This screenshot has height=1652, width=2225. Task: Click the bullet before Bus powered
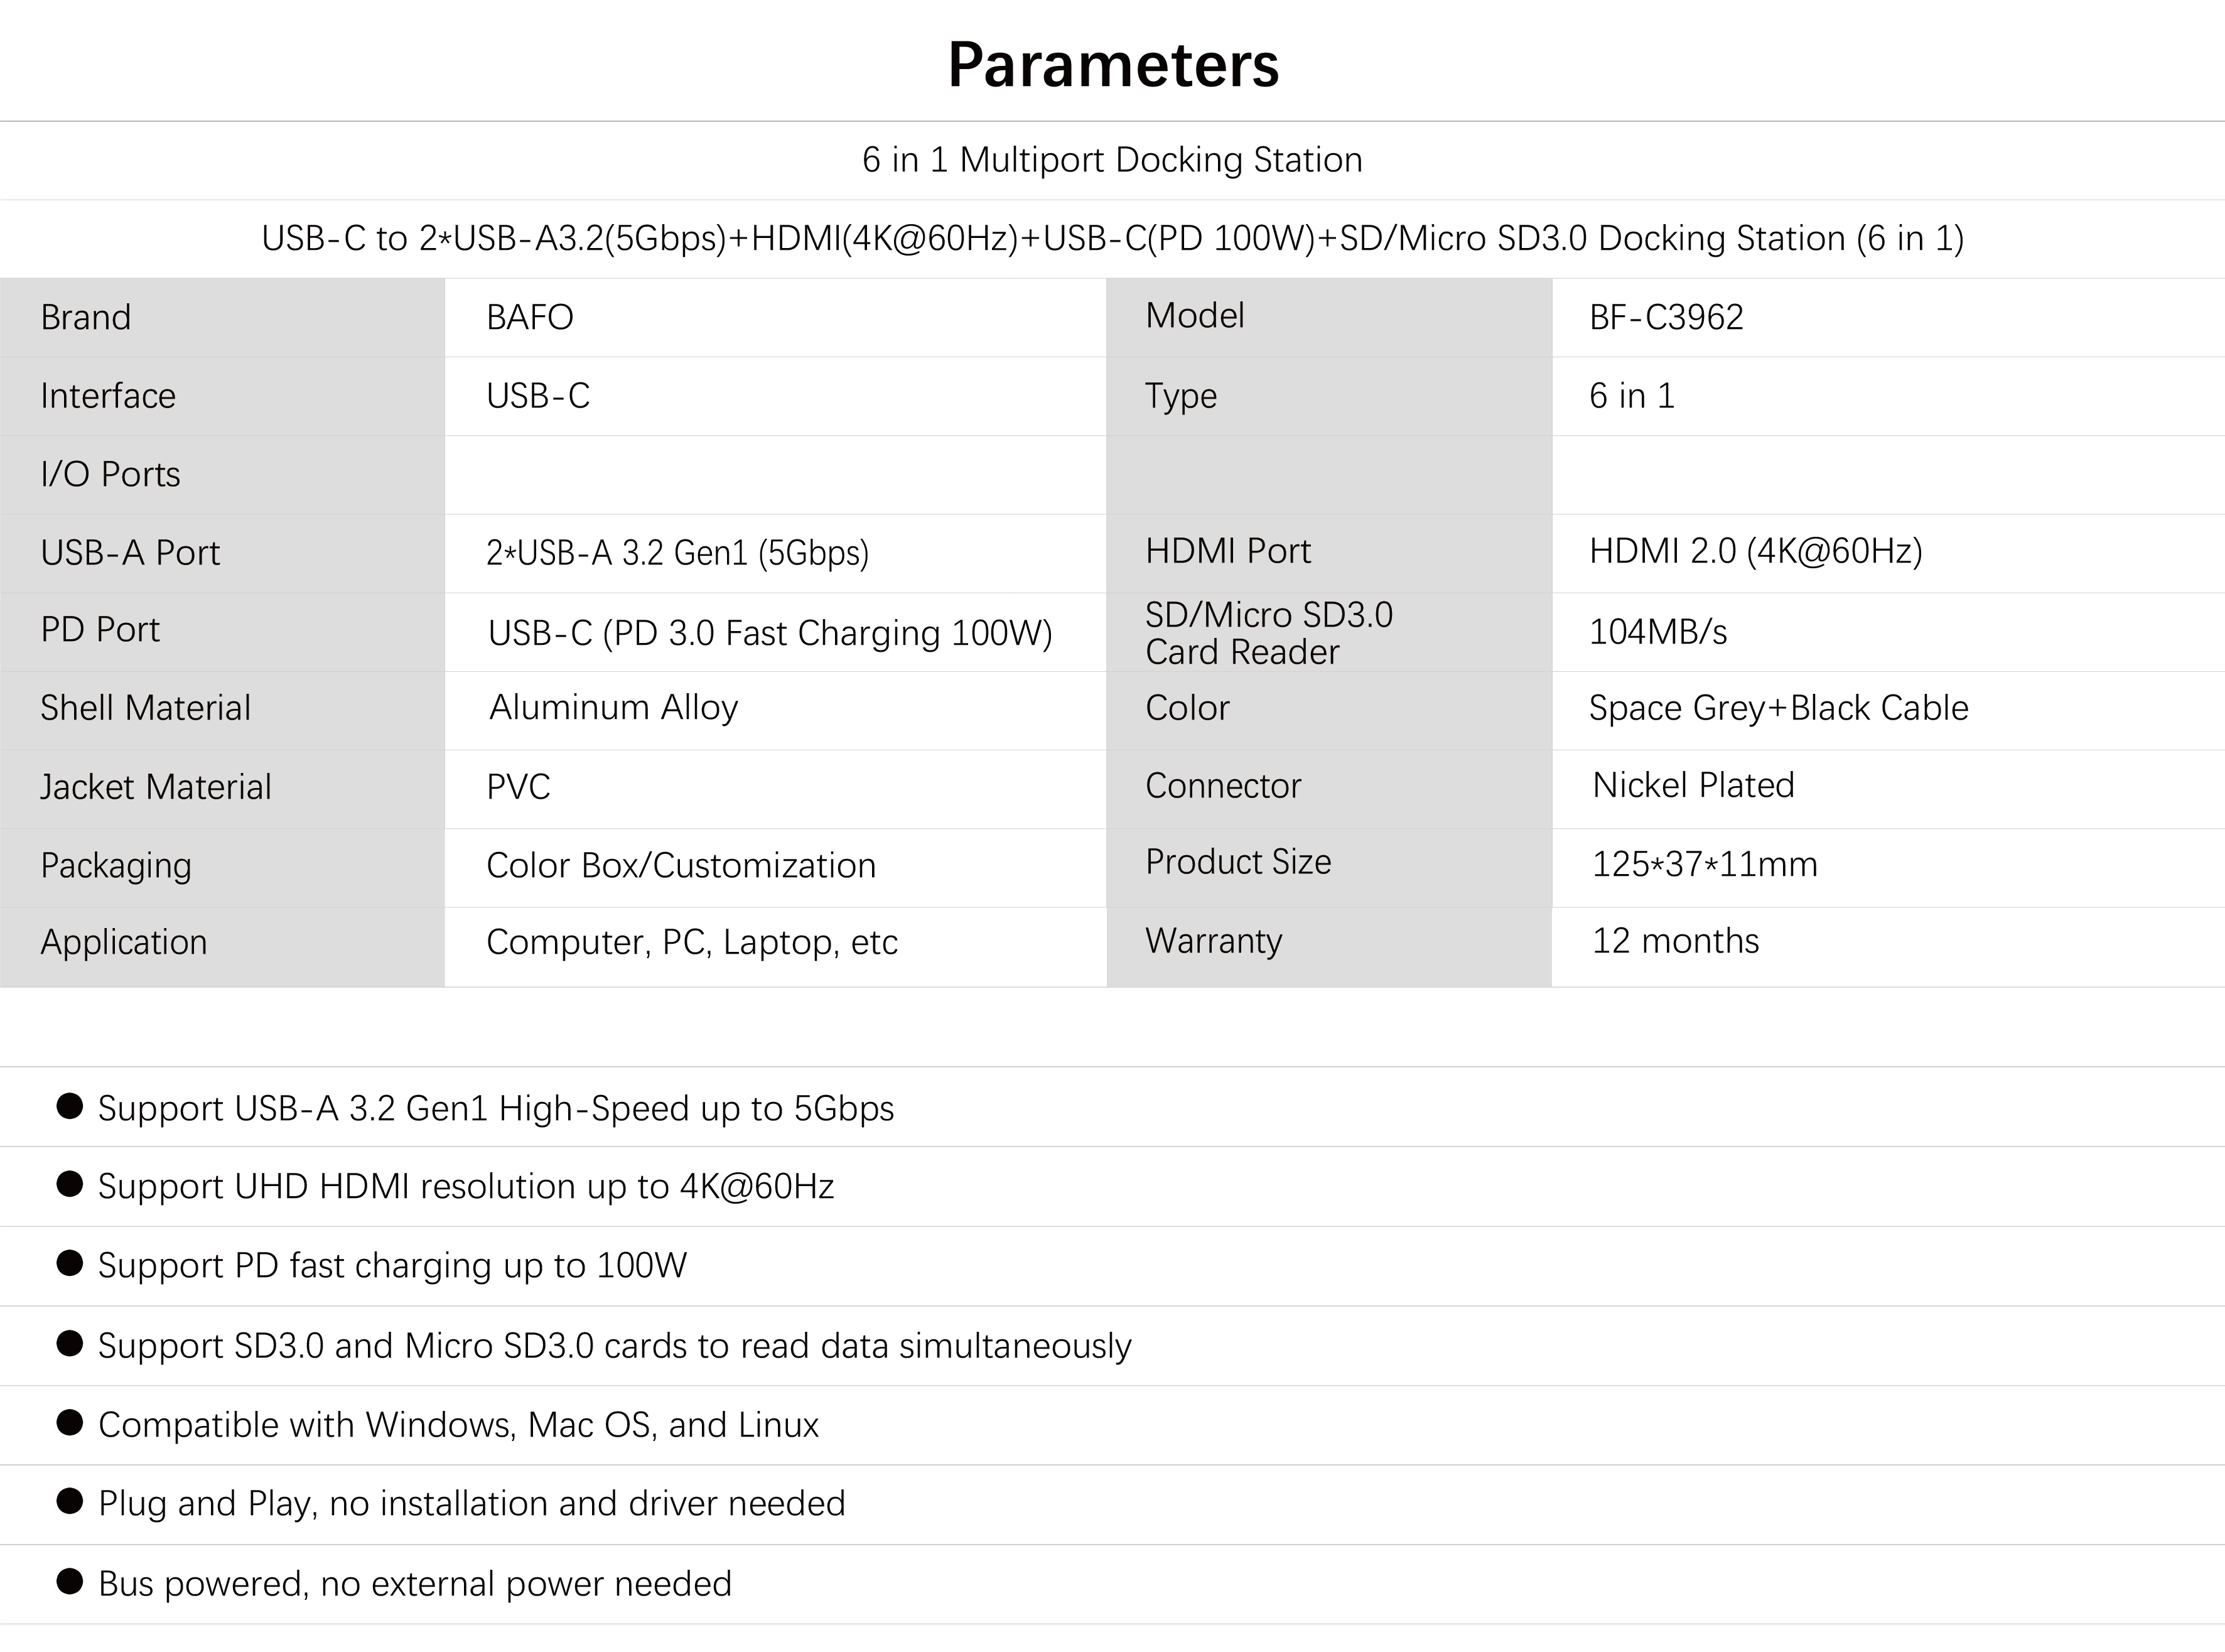point(70,1581)
